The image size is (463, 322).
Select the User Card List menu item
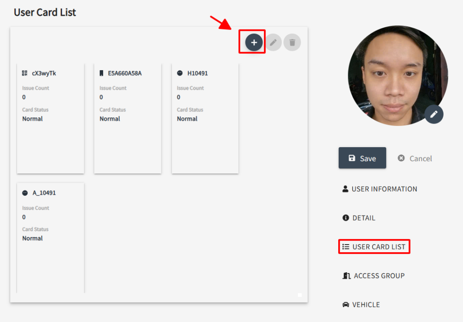[374, 247]
